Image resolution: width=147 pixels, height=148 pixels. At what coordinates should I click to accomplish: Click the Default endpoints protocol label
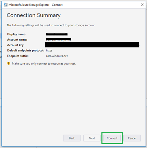[26, 50]
